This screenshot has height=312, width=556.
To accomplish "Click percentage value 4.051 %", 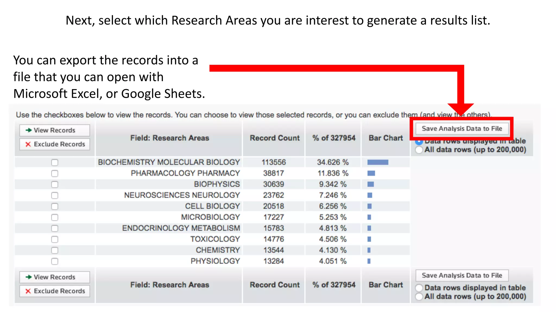I will (x=333, y=261).
